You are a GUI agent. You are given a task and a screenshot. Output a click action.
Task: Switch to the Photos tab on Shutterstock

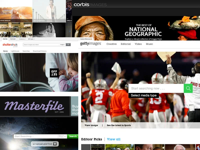point(5,39)
